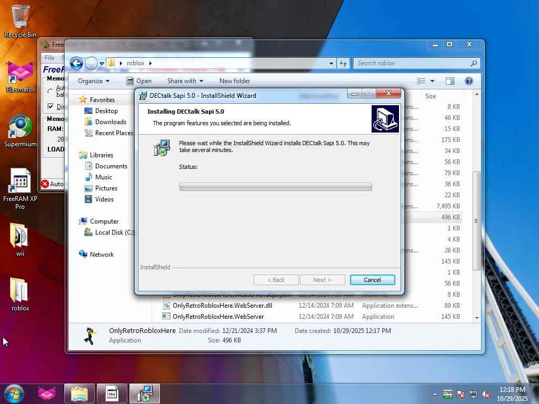Select Network in navigation pane
The height and width of the screenshot is (404, 539).
[102, 255]
